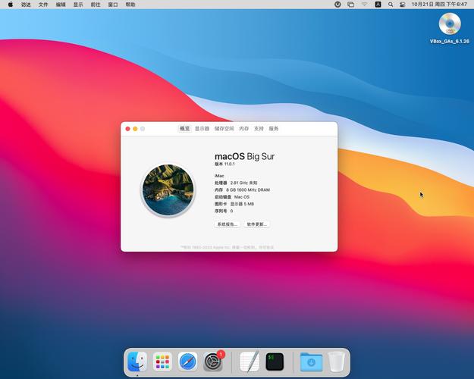The height and width of the screenshot is (379, 474).
Task: Open the 窗口 menu
Action: [113, 5]
